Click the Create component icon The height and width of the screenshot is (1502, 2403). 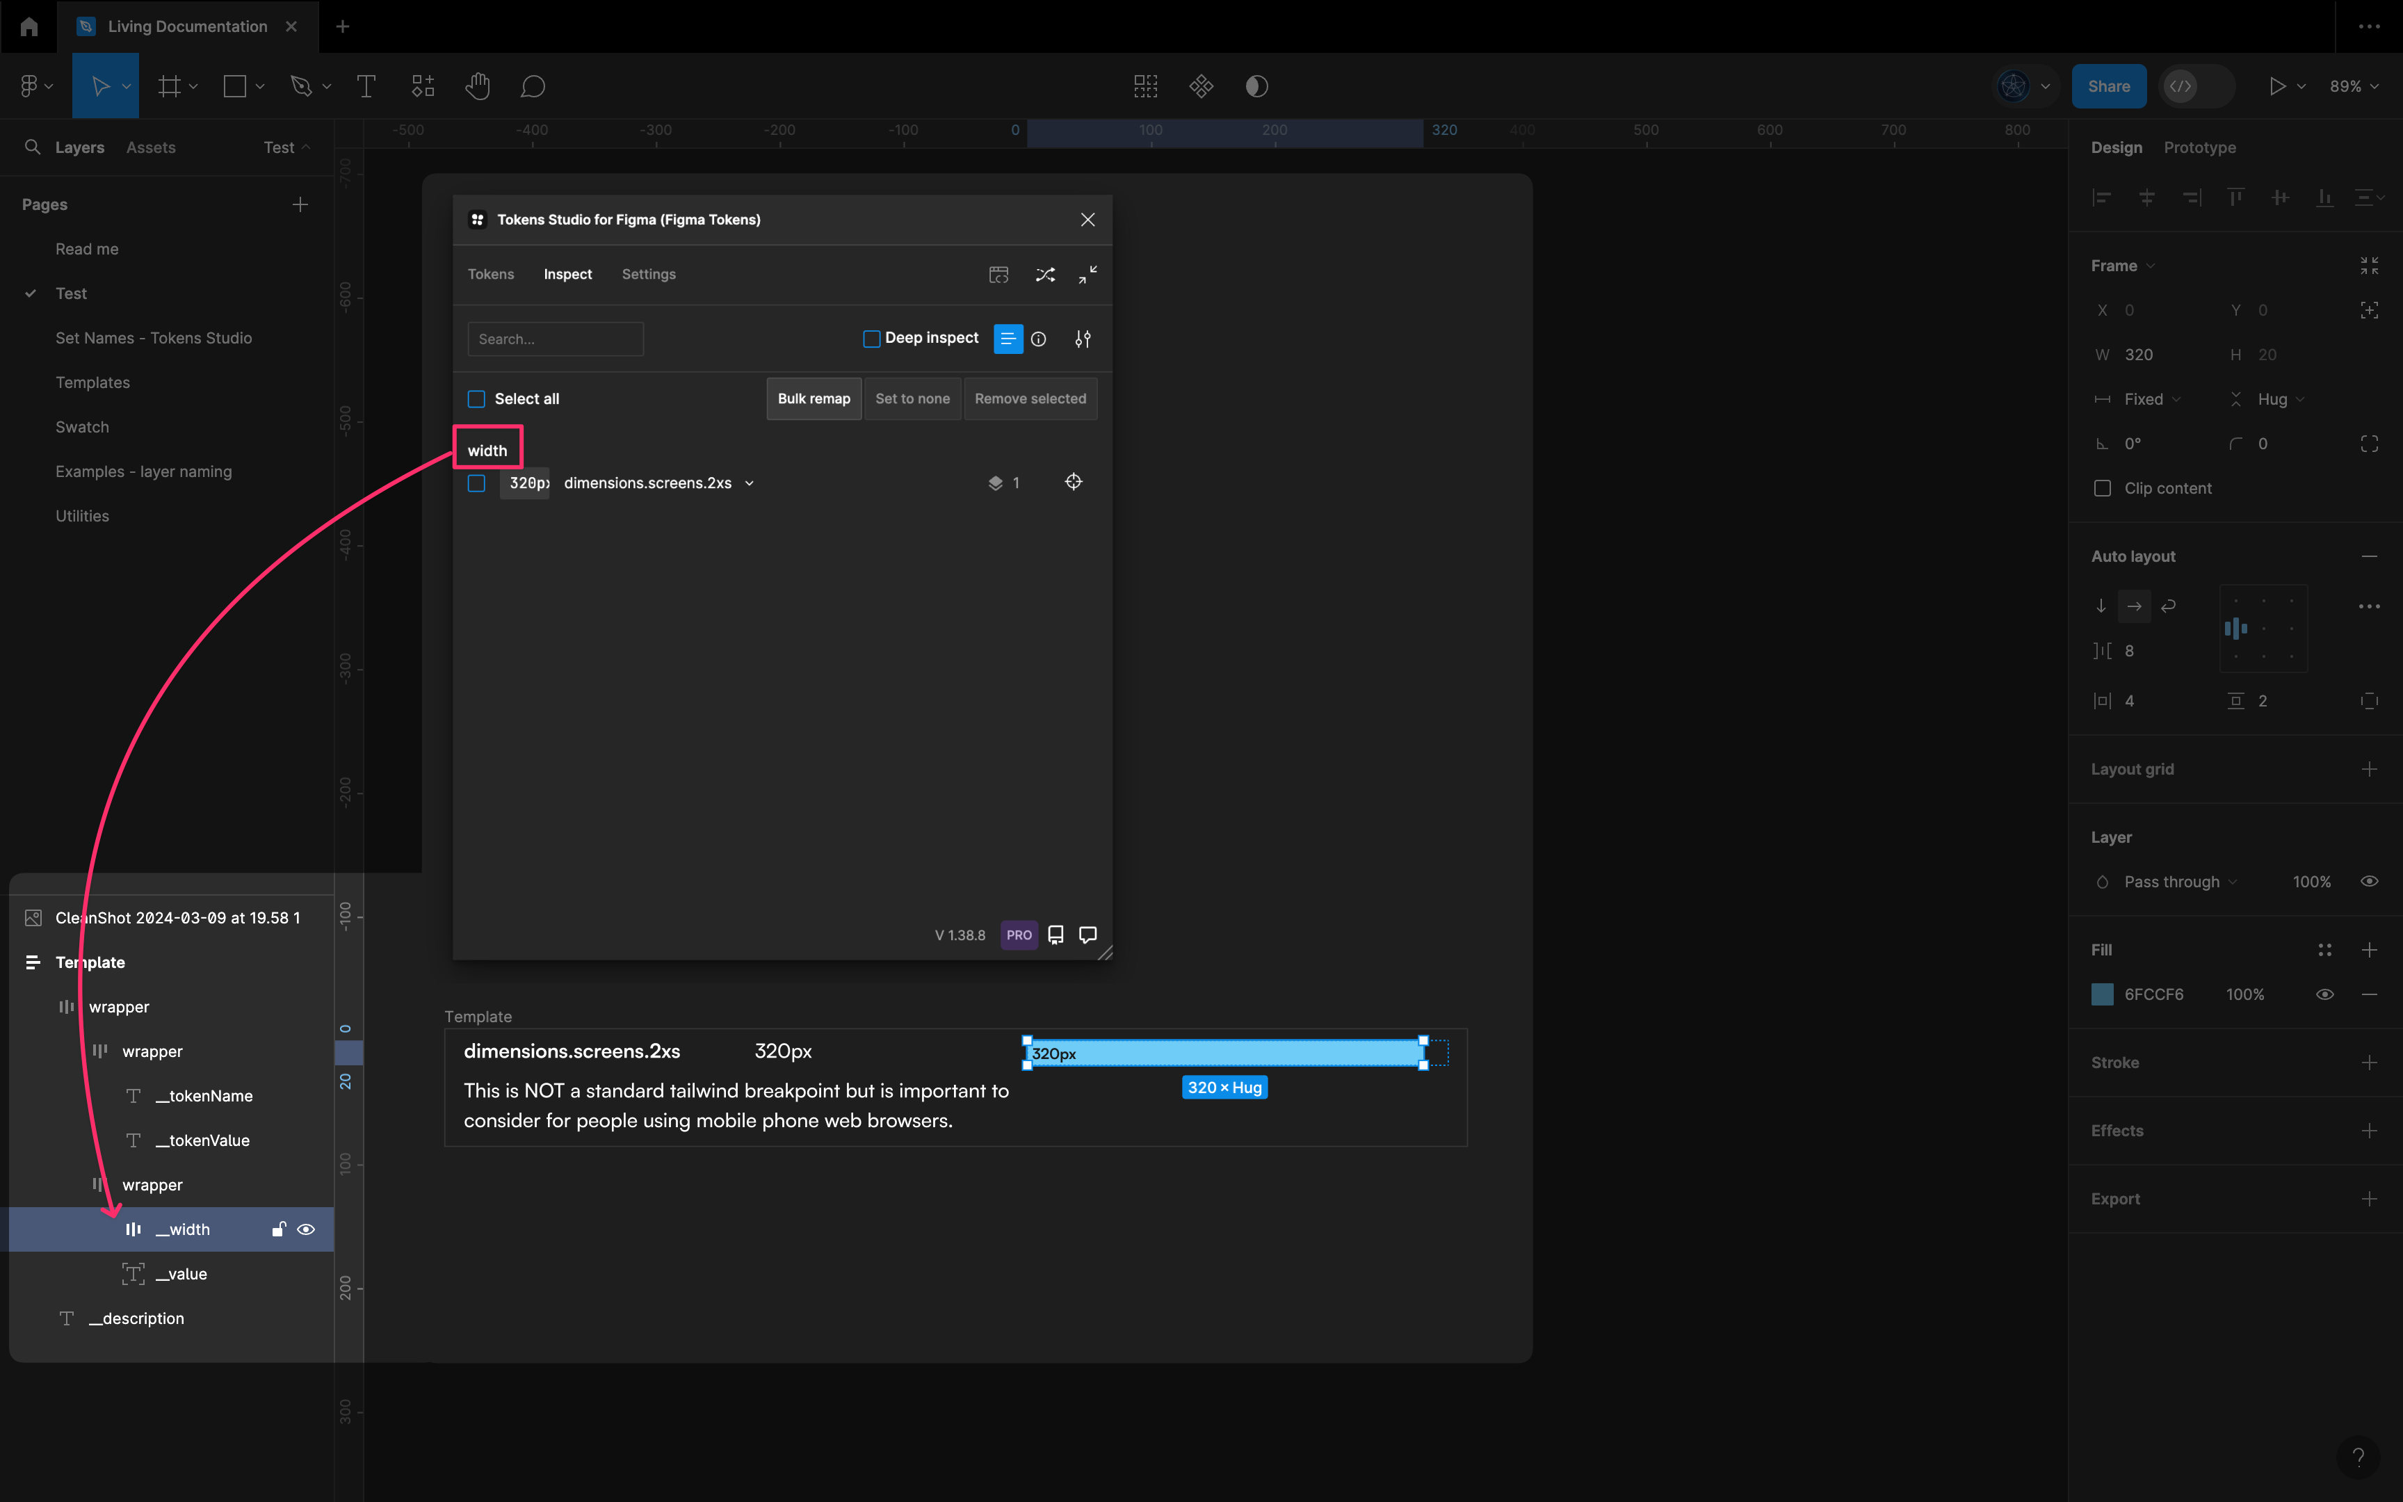click(1201, 86)
